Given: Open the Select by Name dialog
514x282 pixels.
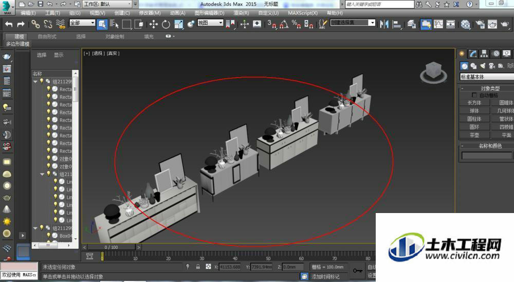Looking at the screenshot, I should click(x=114, y=24).
